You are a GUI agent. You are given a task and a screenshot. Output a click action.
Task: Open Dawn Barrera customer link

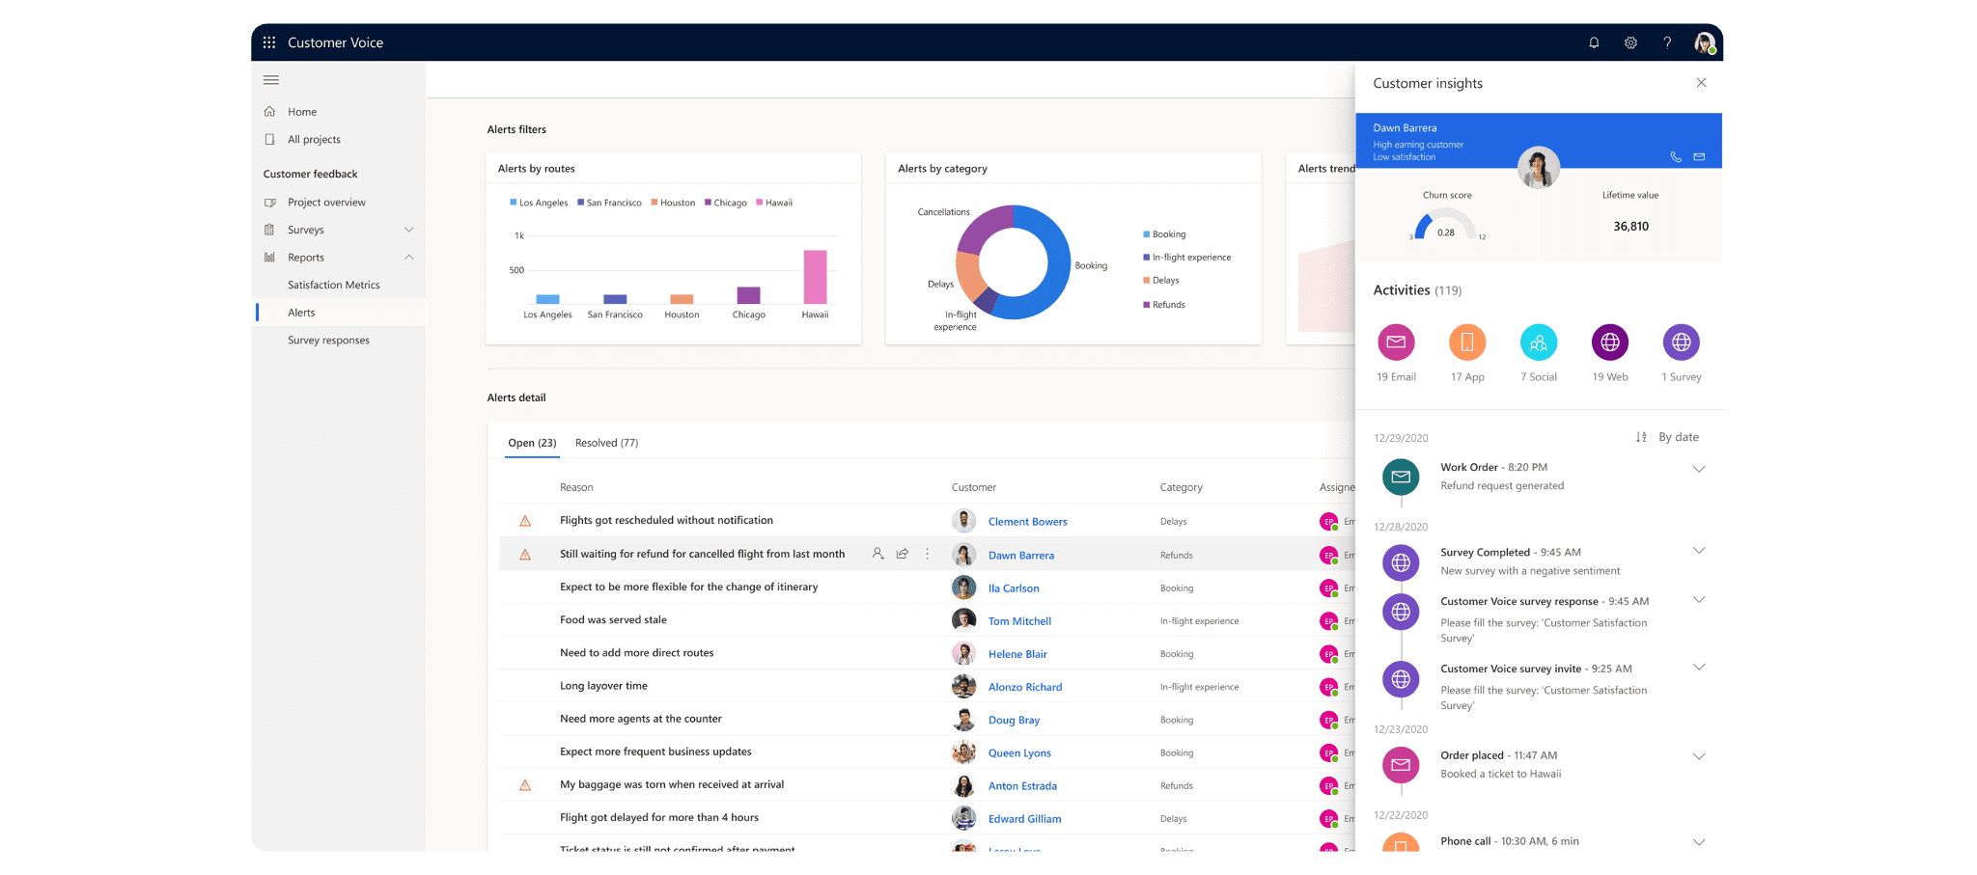click(1020, 556)
